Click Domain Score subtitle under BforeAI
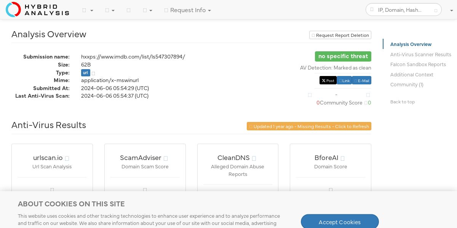457x228 pixels. point(331,166)
